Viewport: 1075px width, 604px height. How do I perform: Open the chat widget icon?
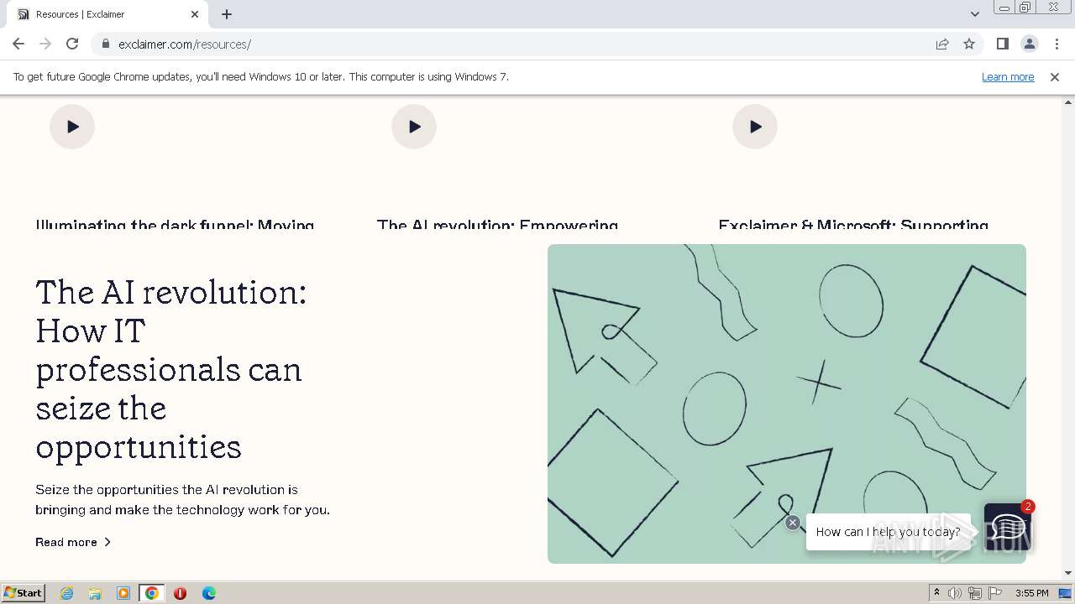tap(1006, 528)
